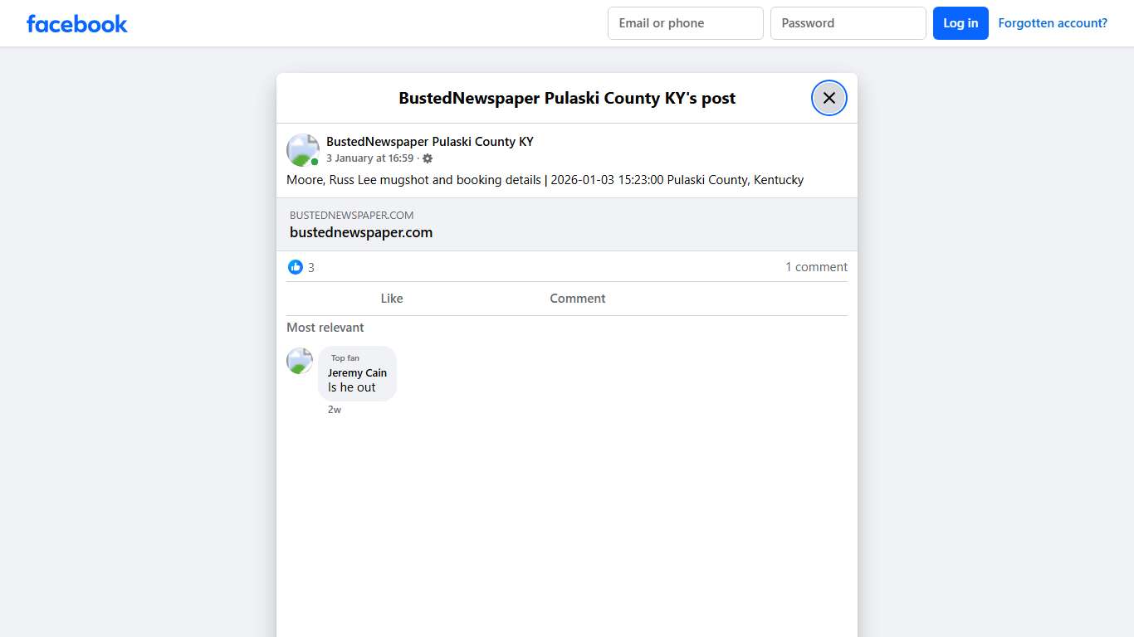
Task: Close the post dialog with the X
Action: pos(829,98)
